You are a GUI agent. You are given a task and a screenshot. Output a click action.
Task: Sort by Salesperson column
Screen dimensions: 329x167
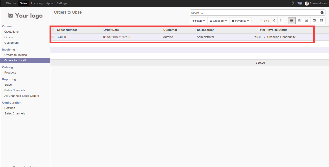point(216,30)
